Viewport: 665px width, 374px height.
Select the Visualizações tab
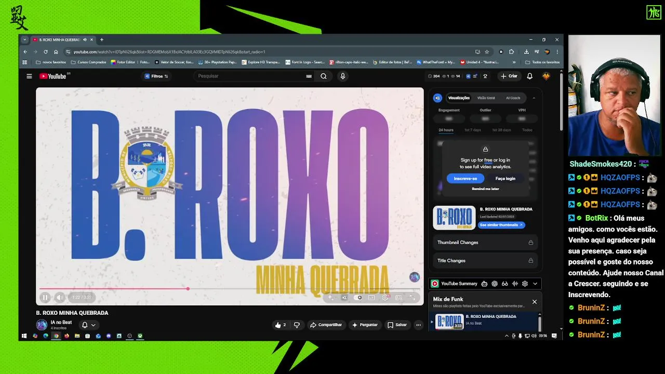[x=459, y=98]
